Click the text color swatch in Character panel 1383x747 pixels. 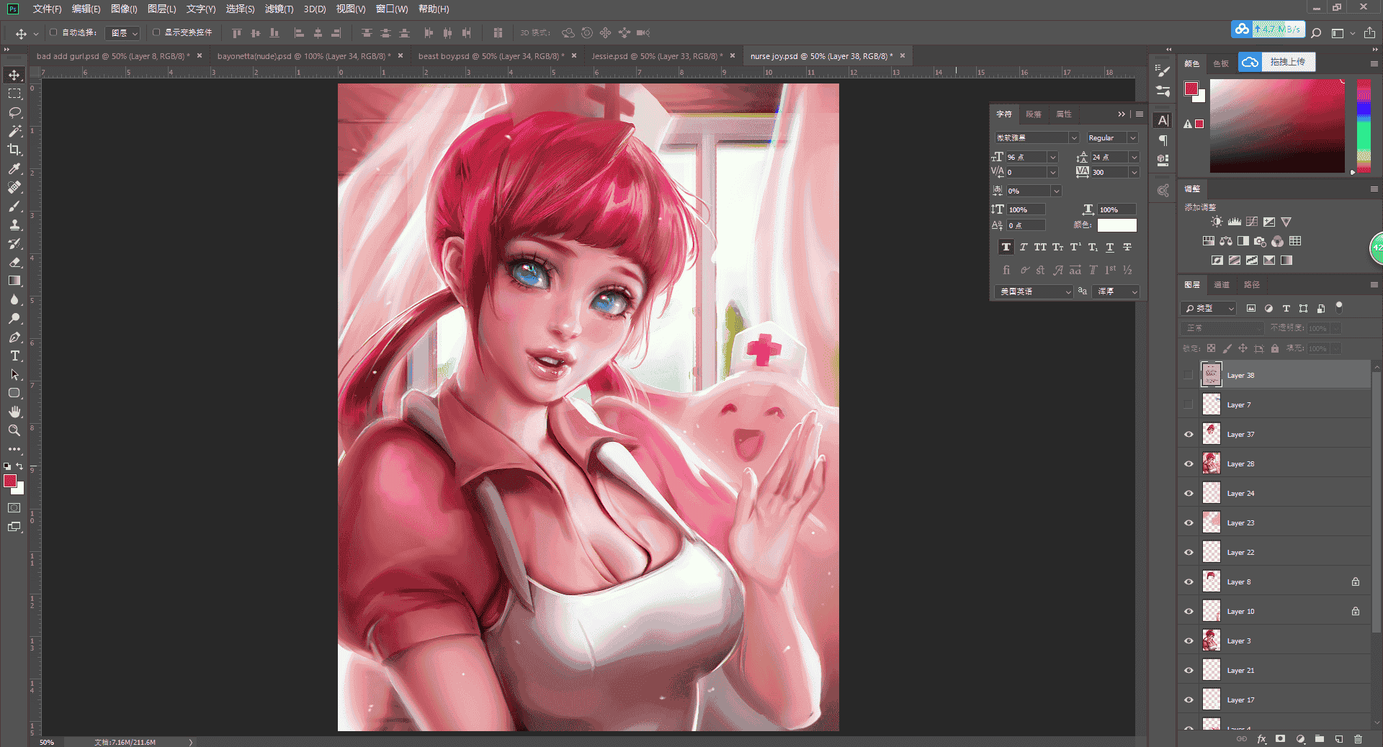[1116, 225]
